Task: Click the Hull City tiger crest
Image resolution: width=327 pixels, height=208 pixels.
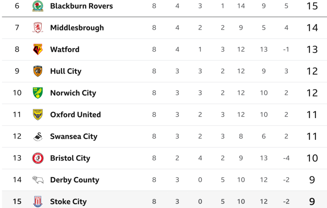Action: 38,71
